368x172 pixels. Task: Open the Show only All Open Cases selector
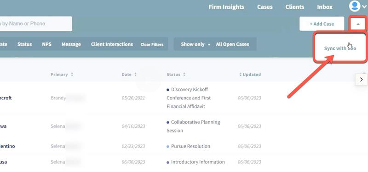coord(215,44)
